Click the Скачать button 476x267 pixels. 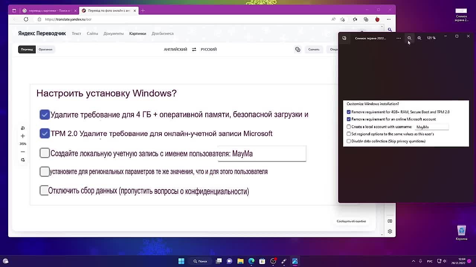pos(313,49)
